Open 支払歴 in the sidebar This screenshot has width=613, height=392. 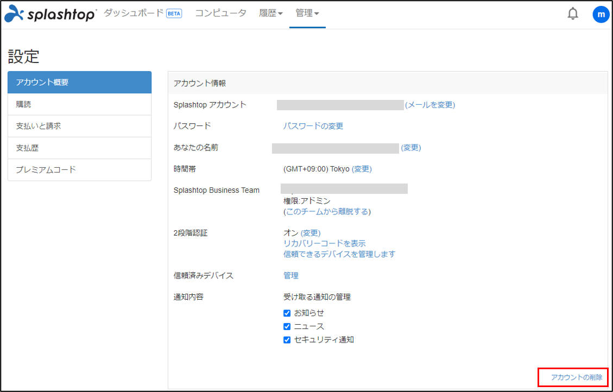(x=79, y=148)
